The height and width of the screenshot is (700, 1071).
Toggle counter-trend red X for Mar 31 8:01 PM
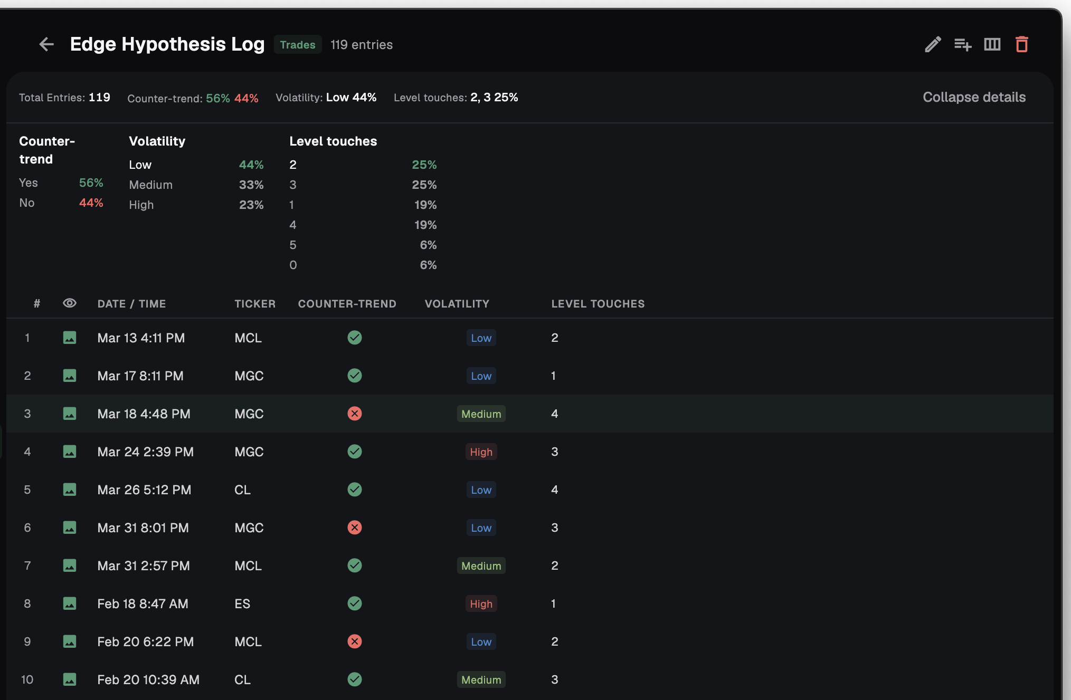(355, 528)
